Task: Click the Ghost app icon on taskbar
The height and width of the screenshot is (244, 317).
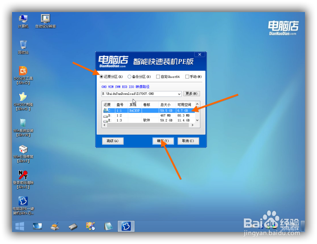Action: (126, 226)
